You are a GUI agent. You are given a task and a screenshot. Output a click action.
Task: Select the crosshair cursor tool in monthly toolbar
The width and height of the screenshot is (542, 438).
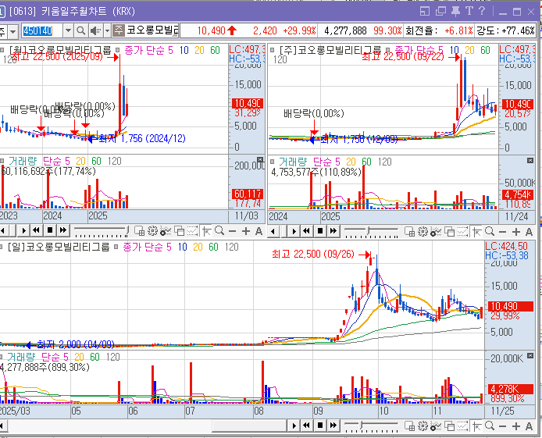[x=206, y=231]
